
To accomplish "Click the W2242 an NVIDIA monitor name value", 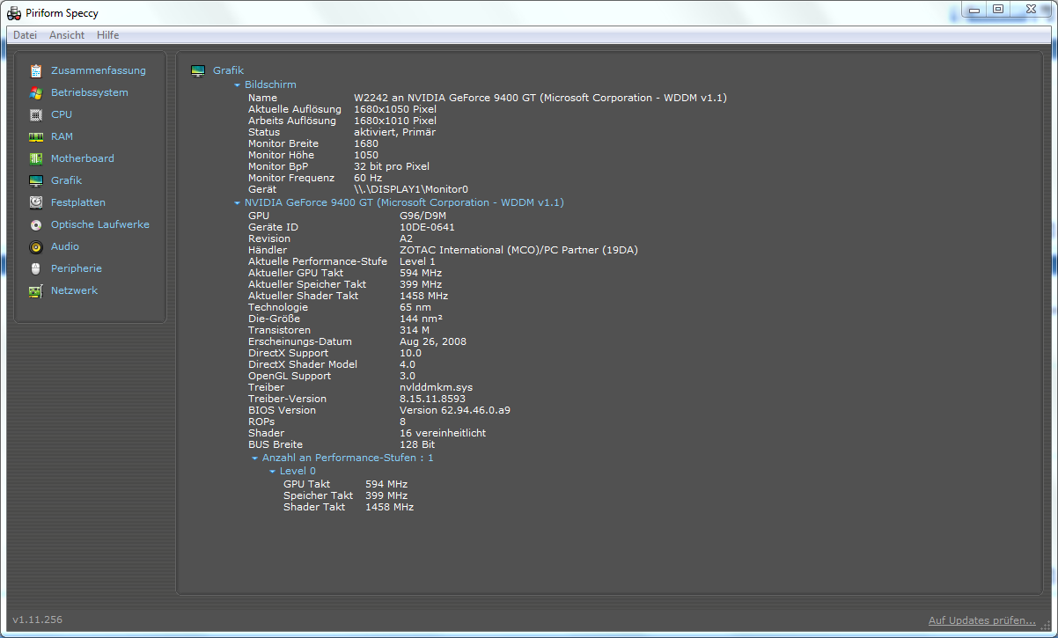I will coord(540,98).
